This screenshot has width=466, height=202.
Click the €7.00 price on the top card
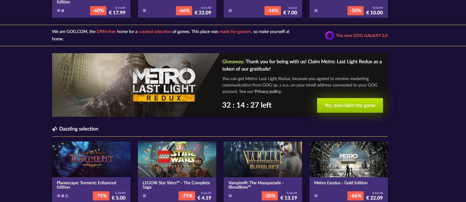coord(290,13)
